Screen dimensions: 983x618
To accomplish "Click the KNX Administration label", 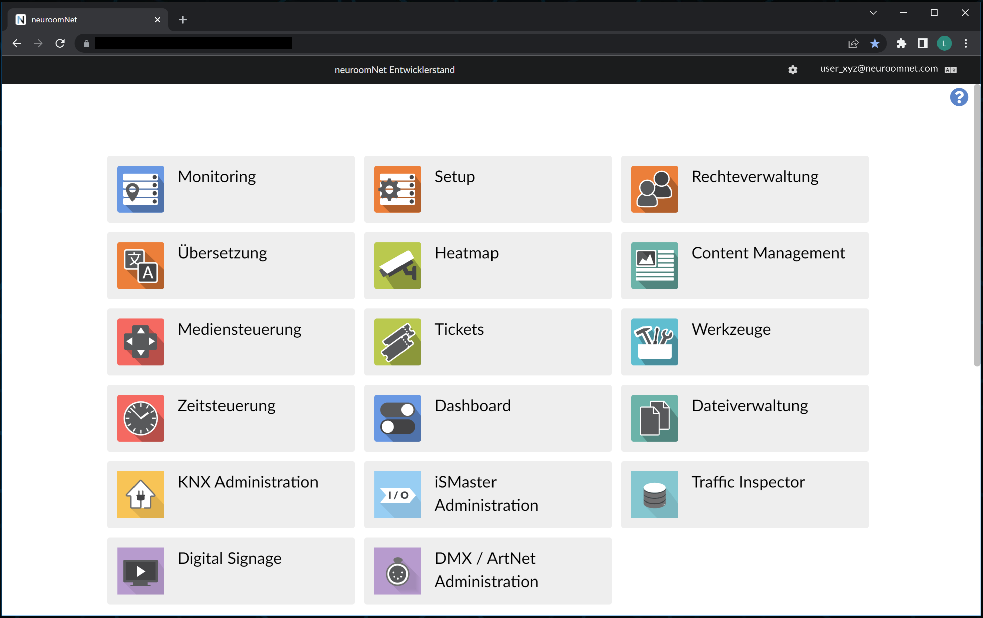I will coord(248,482).
